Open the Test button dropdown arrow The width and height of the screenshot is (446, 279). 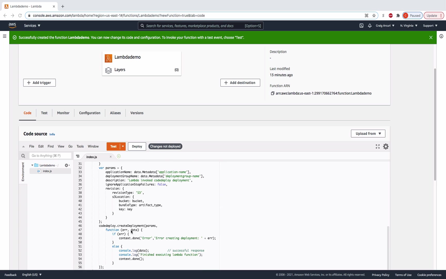123,146
